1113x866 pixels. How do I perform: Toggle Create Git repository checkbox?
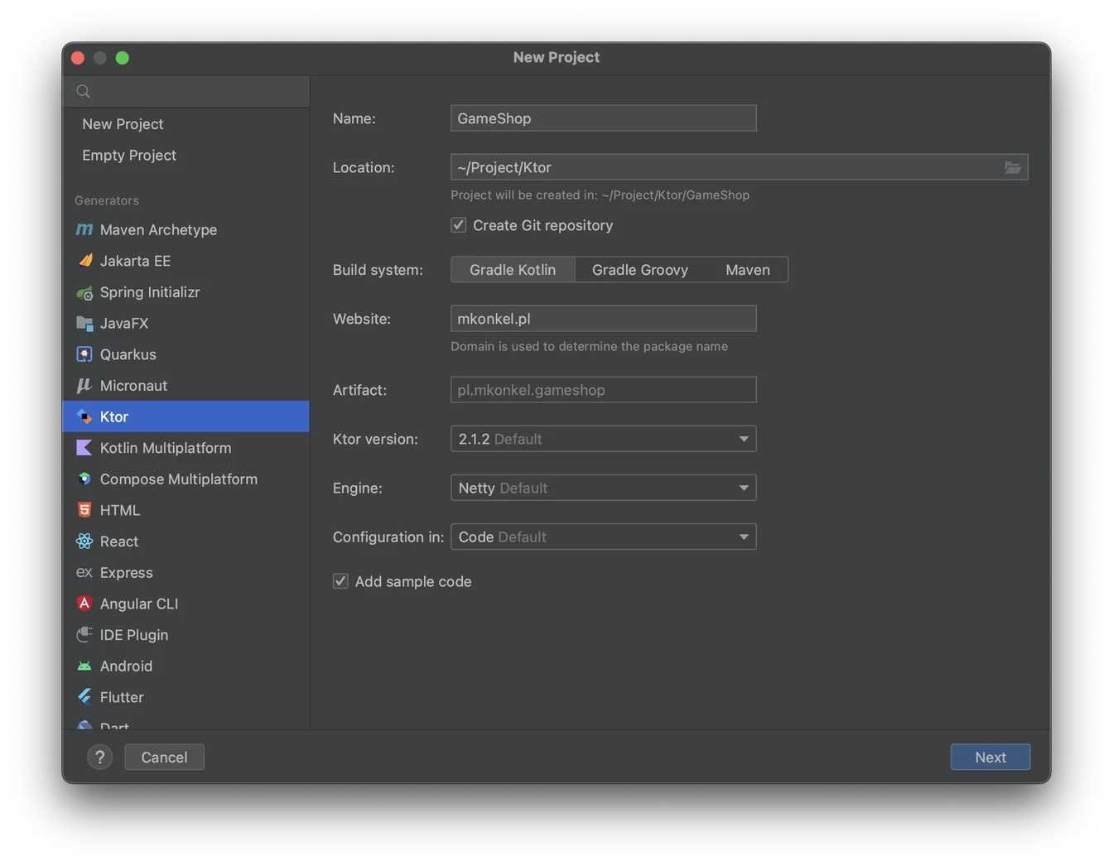coord(458,225)
